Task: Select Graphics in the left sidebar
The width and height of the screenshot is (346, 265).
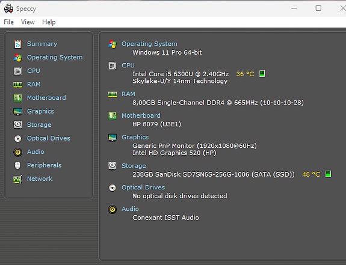Action: coord(40,111)
